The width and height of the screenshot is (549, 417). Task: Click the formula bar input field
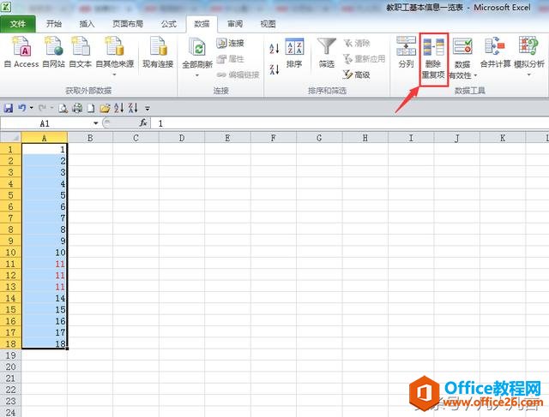click(x=349, y=123)
